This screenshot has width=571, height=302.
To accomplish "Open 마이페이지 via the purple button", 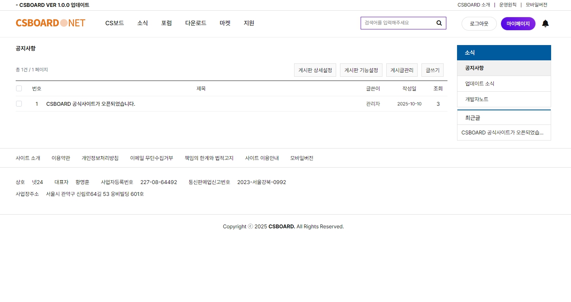I will coord(518,24).
